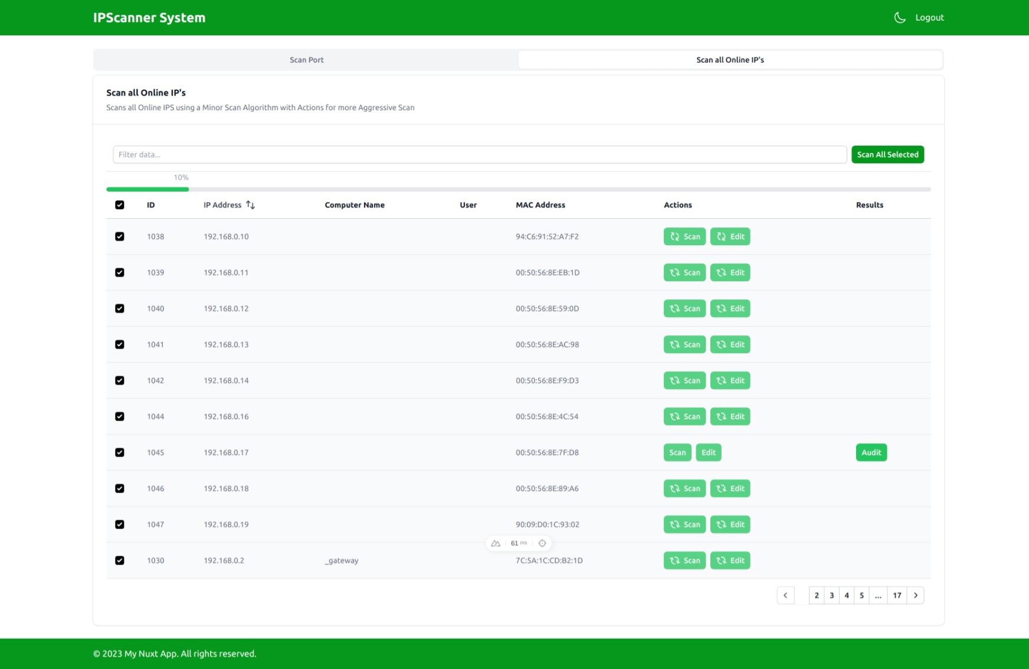Deselect the checkbox for ID 1038
The width and height of the screenshot is (1029, 669).
120,236
